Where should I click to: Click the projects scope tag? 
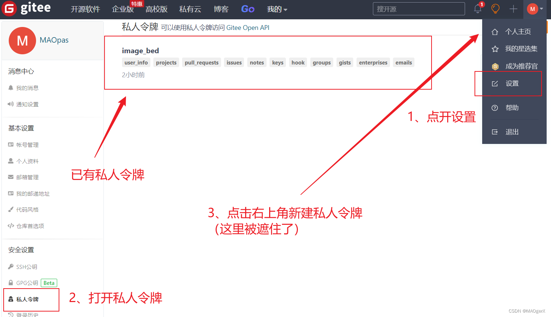coord(166,63)
